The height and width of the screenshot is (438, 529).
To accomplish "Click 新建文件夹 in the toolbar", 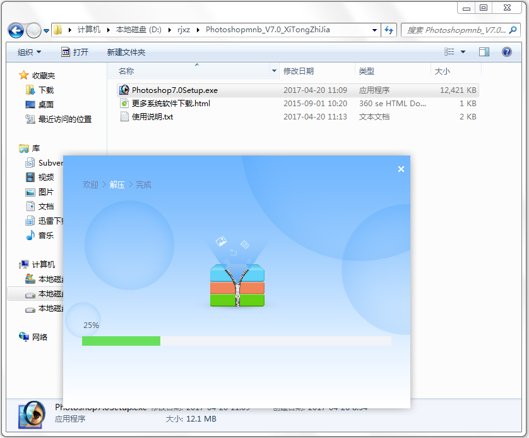I will point(126,52).
